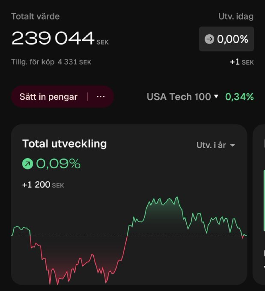Tap the Sätt in pengar button
This screenshot has width=265, height=291.
[48, 97]
